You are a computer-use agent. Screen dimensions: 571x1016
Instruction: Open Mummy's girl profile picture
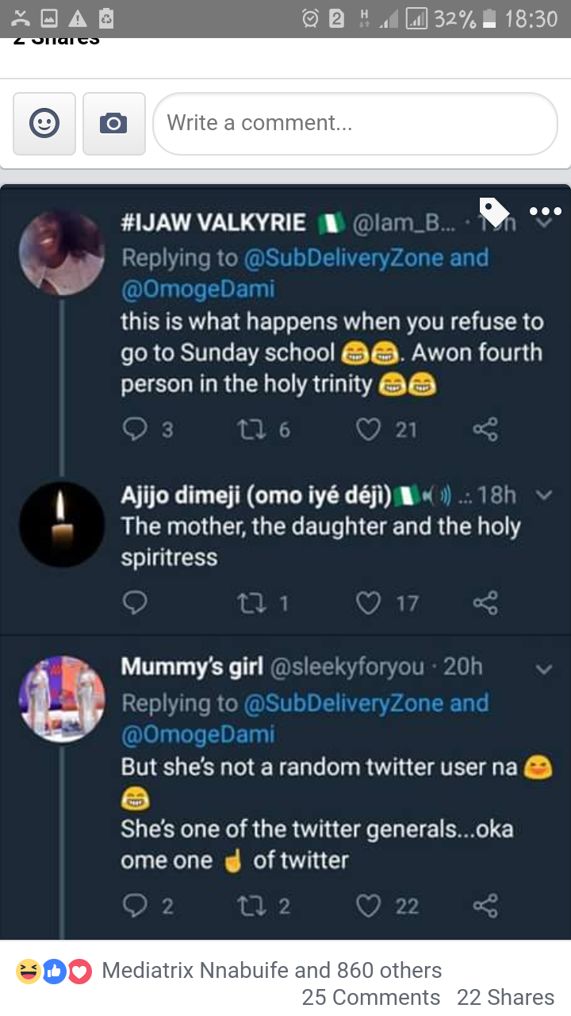pyautogui.click(x=62, y=698)
